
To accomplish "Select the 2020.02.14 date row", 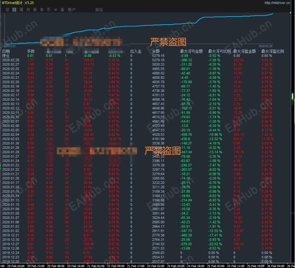I will point(11,100).
